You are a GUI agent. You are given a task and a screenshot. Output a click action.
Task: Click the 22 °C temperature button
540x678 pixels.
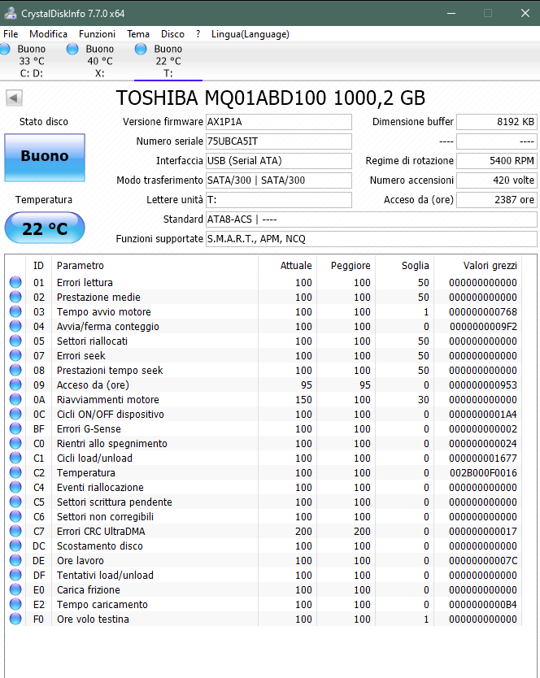45,228
